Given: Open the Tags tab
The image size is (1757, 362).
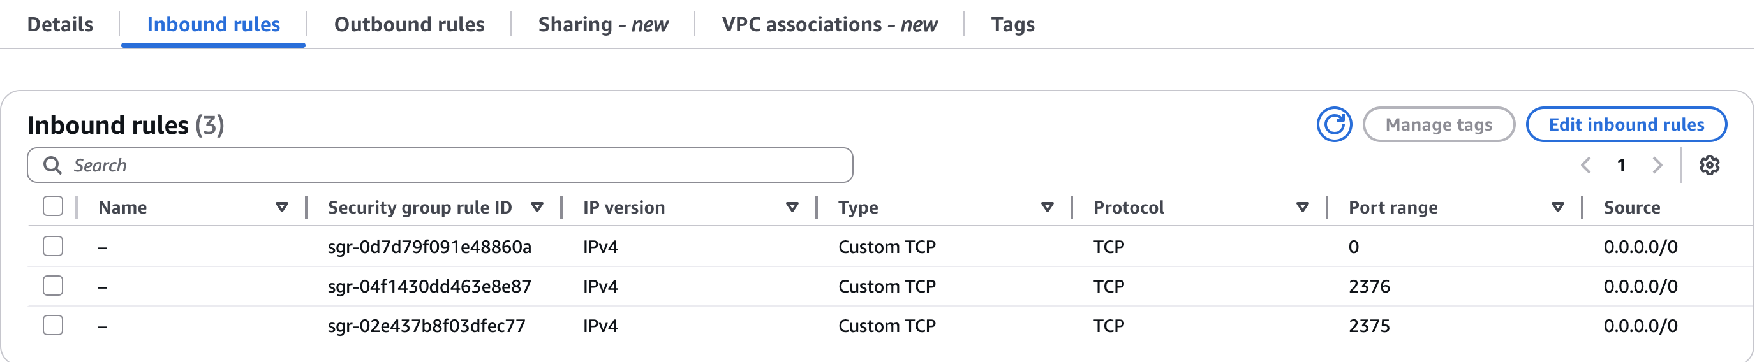Looking at the screenshot, I should tap(1013, 25).
